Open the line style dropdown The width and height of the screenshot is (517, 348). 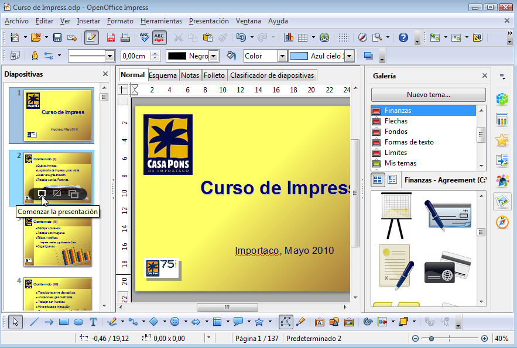point(109,56)
